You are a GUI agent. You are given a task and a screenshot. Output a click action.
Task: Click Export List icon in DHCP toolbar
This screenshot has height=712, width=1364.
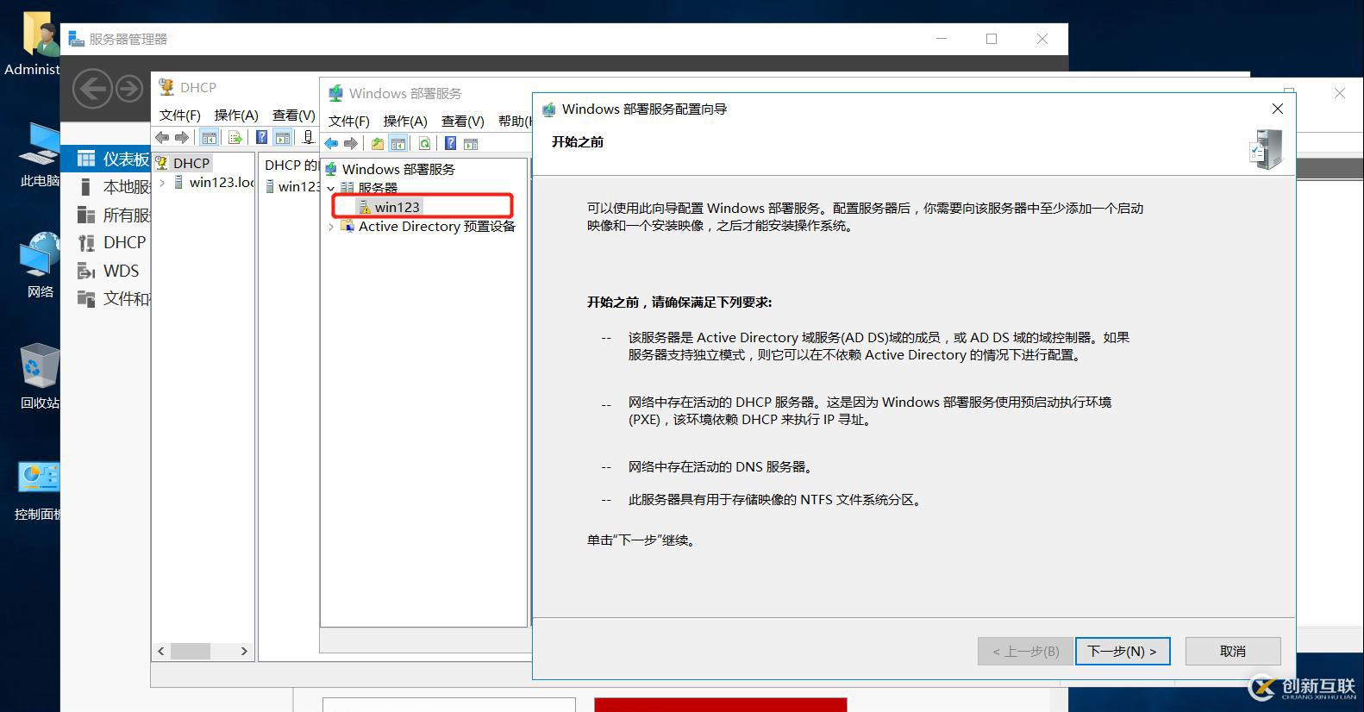[x=235, y=137]
